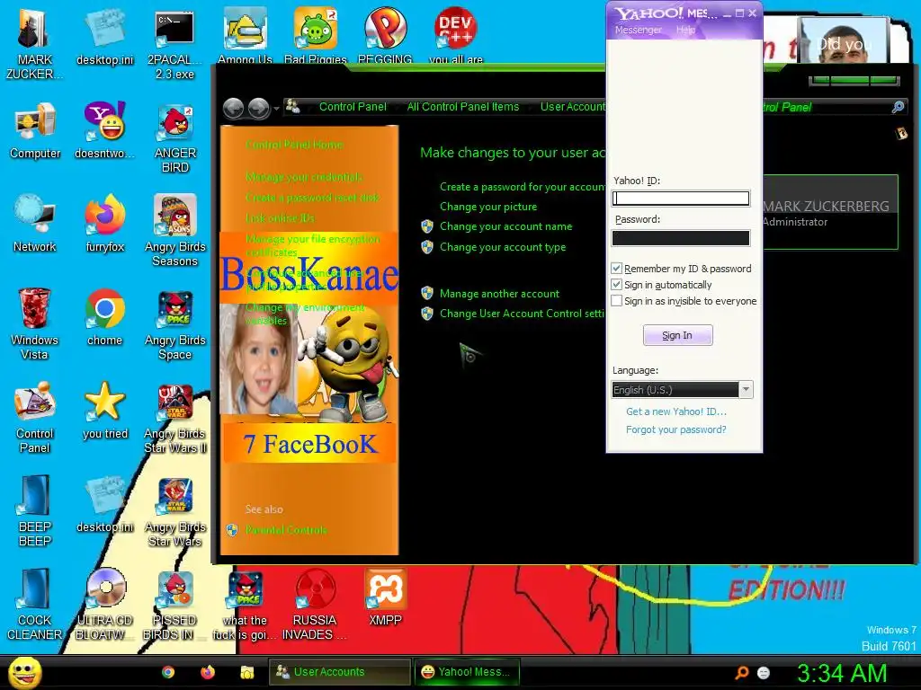Open Parental Controls link

[286, 530]
